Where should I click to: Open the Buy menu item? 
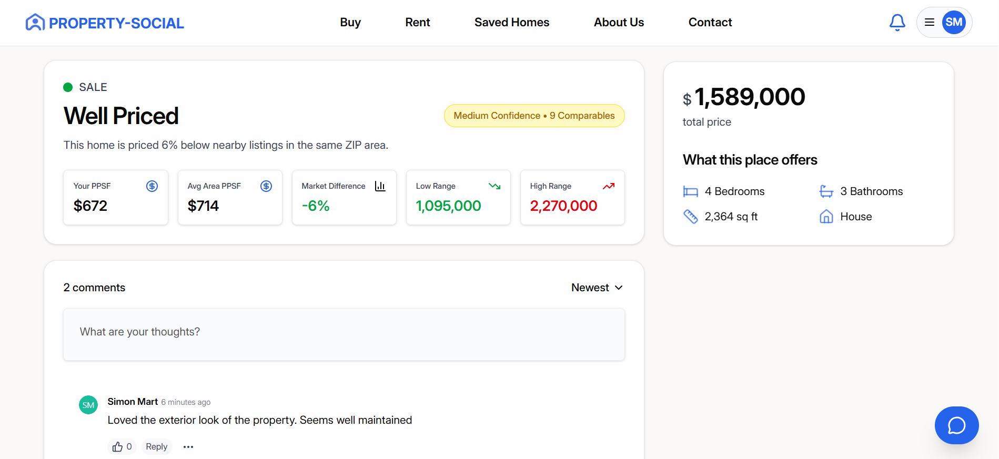click(x=350, y=23)
